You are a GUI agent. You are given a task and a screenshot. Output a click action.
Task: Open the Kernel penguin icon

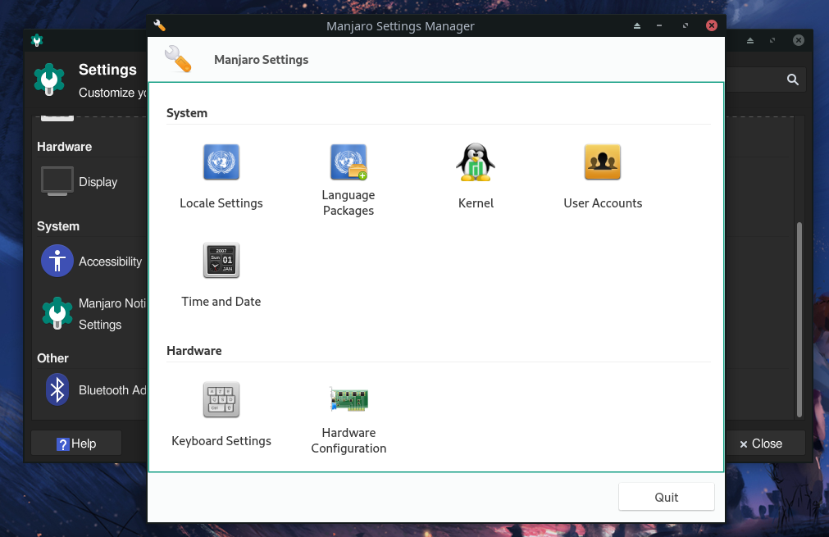pos(476,162)
